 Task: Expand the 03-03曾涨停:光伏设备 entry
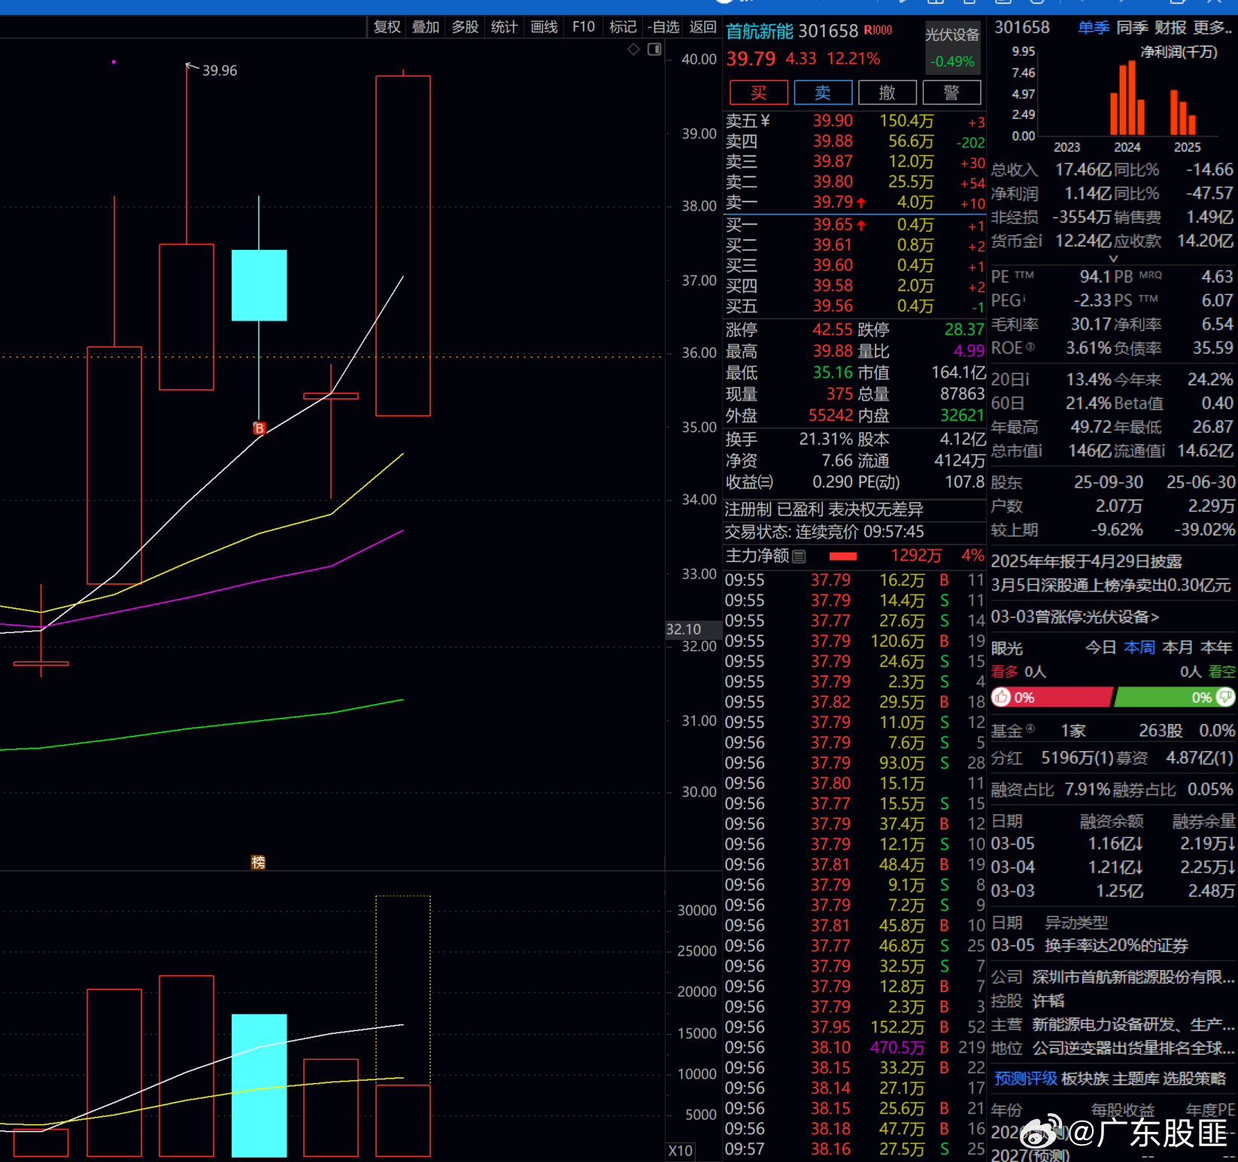1075,617
